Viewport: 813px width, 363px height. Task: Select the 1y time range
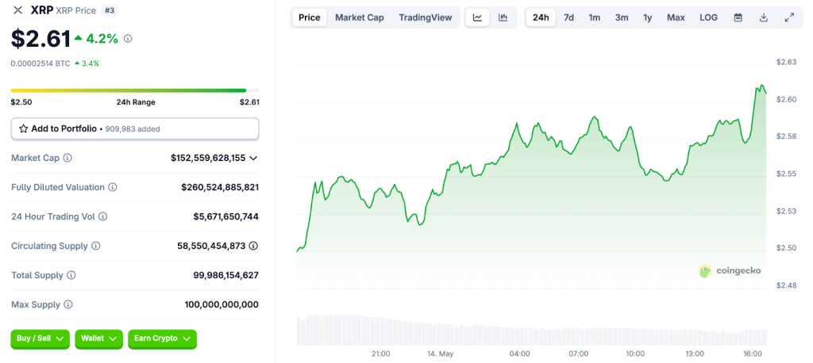tap(648, 17)
